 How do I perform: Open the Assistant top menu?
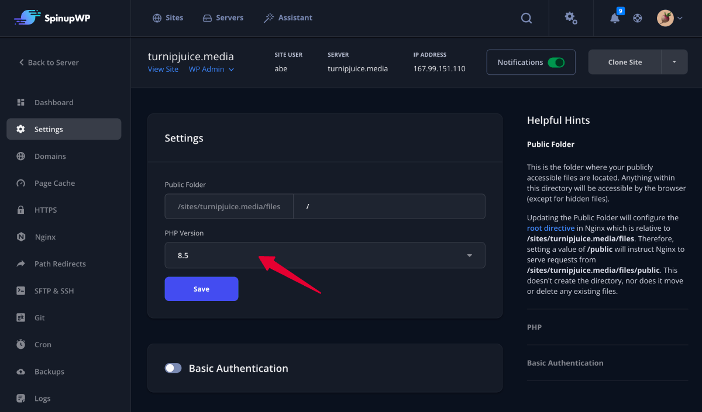(x=288, y=18)
